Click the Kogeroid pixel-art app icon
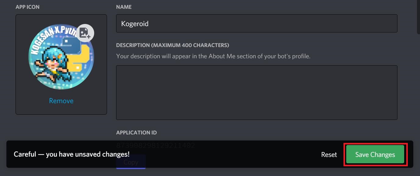The image size is (420, 176). coord(61,56)
